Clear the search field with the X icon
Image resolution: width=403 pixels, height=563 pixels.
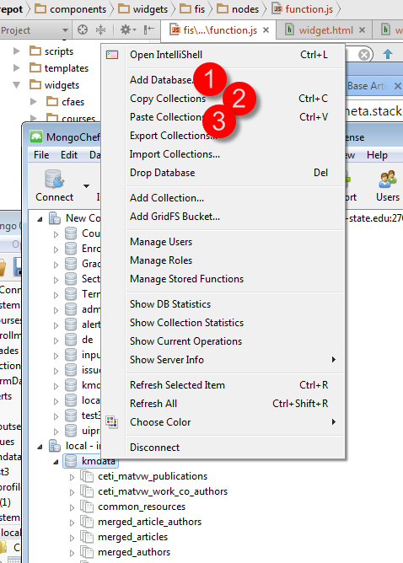pos(364,55)
